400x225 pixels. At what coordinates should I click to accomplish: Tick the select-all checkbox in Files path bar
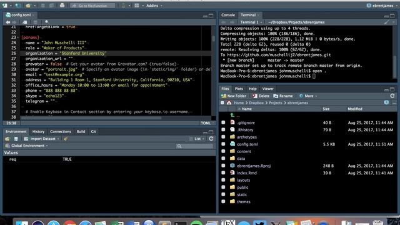coord(222,102)
